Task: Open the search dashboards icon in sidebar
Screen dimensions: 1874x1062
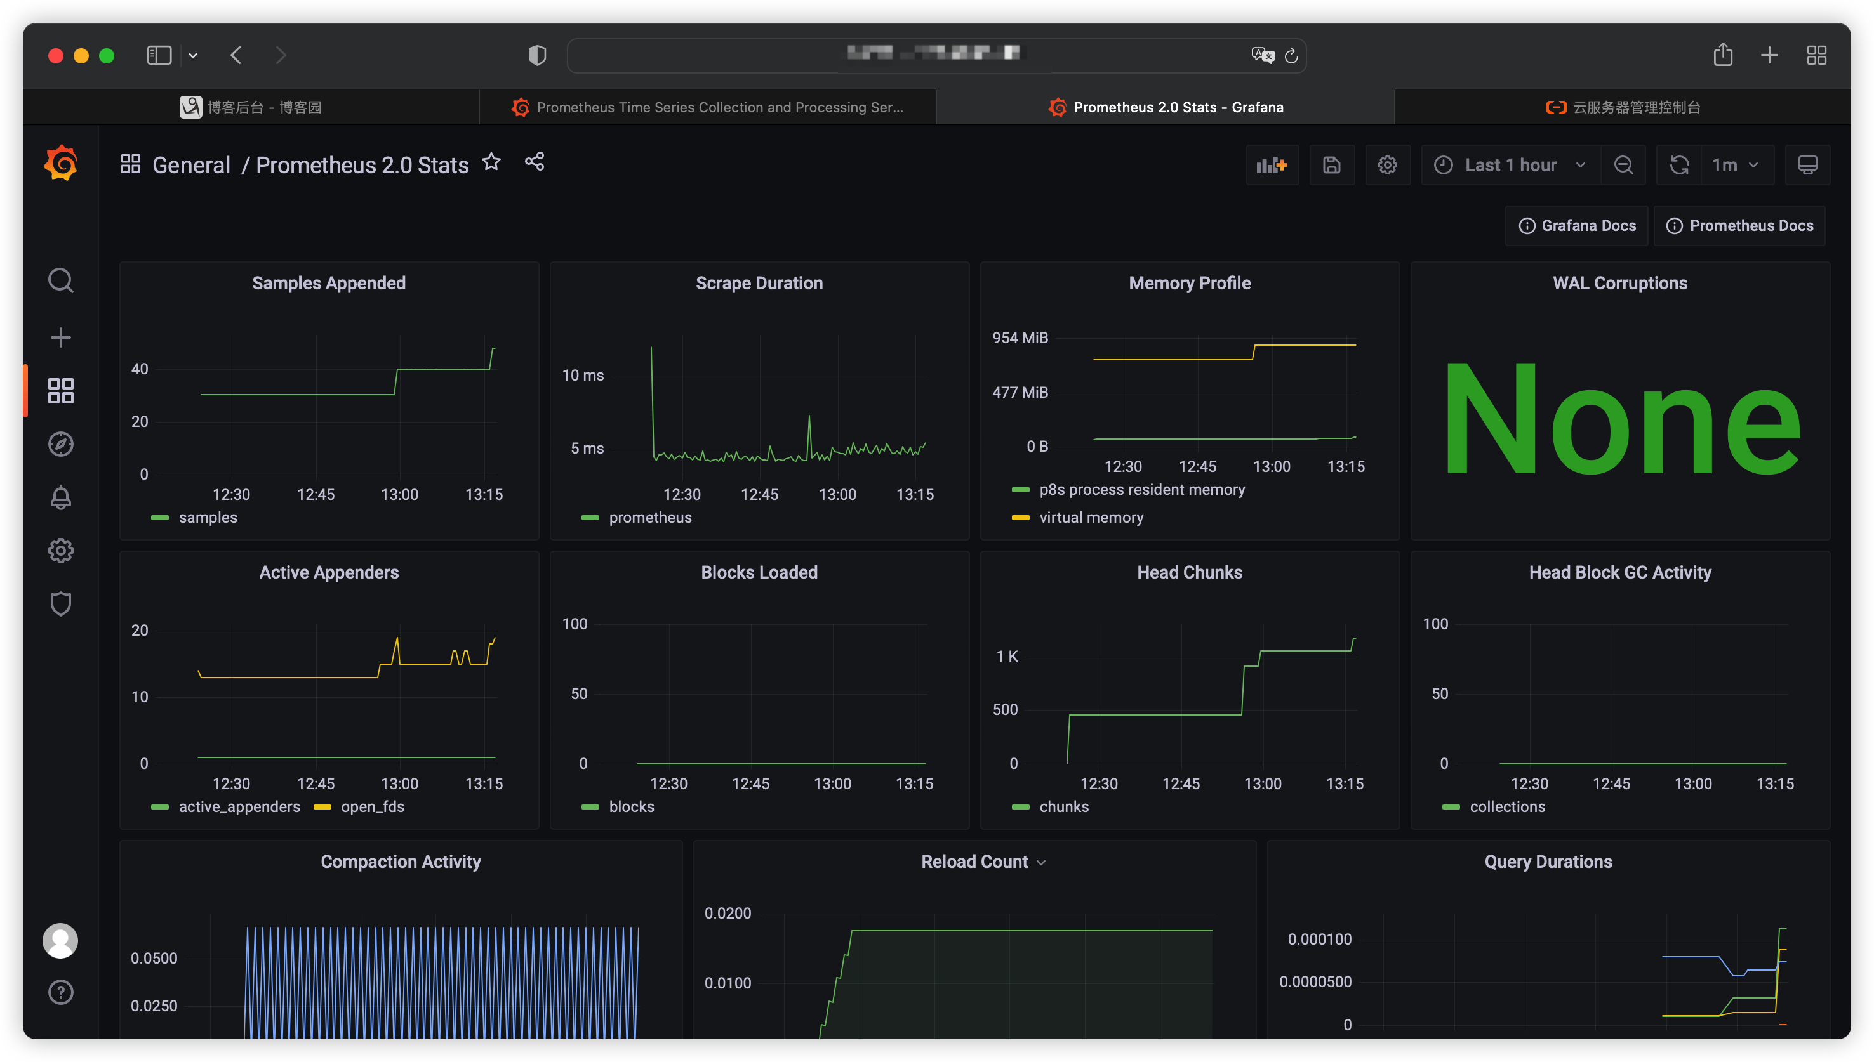Action: coord(60,280)
